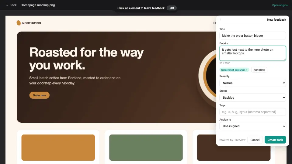The width and height of the screenshot is (292, 164).
Task: Click the Northwind bean logo icon
Action: [19, 23]
